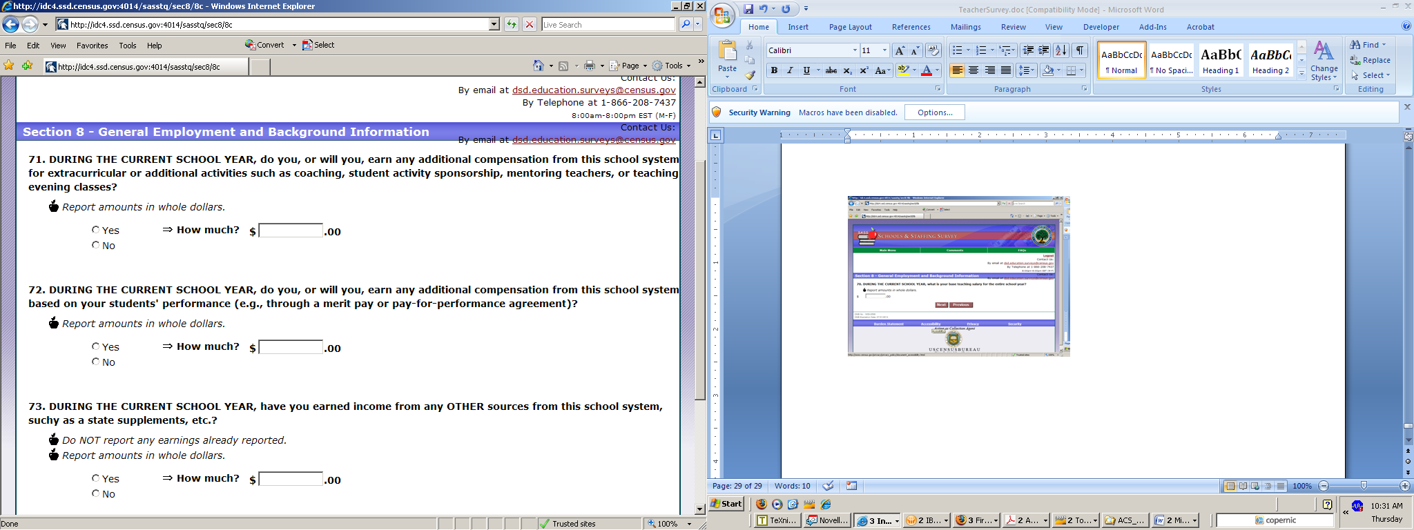Apply Superscript formatting in Word
This screenshot has height=530, width=1414.
point(864,70)
